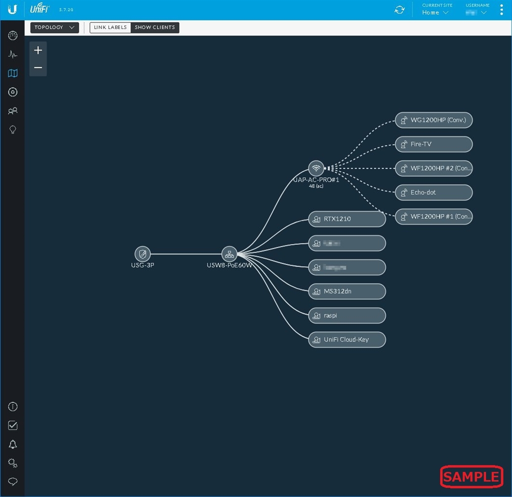Select the UAP-AC-PRO#1 access point node
Image resolution: width=512 pixels, height=497 pixels.
316,168
